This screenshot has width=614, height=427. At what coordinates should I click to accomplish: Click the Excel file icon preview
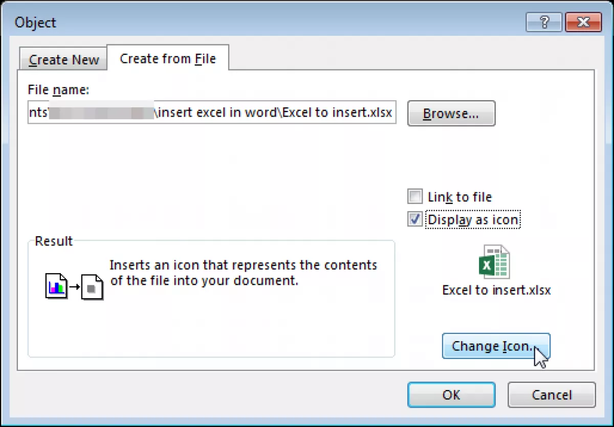494,262
